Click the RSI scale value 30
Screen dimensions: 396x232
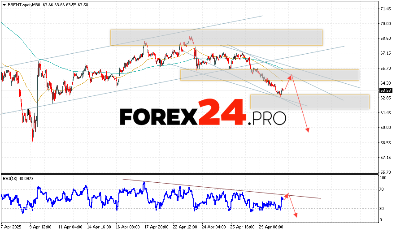point(382,209)
